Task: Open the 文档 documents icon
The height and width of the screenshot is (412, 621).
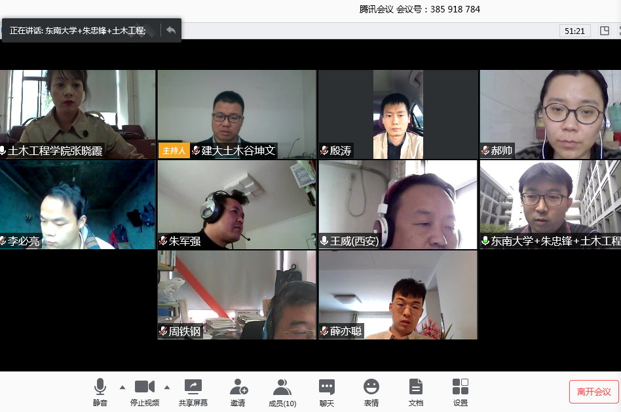Action: coord(416,392)
